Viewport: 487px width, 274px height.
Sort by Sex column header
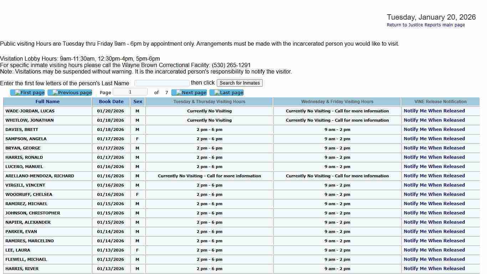(x=138, y=102)
